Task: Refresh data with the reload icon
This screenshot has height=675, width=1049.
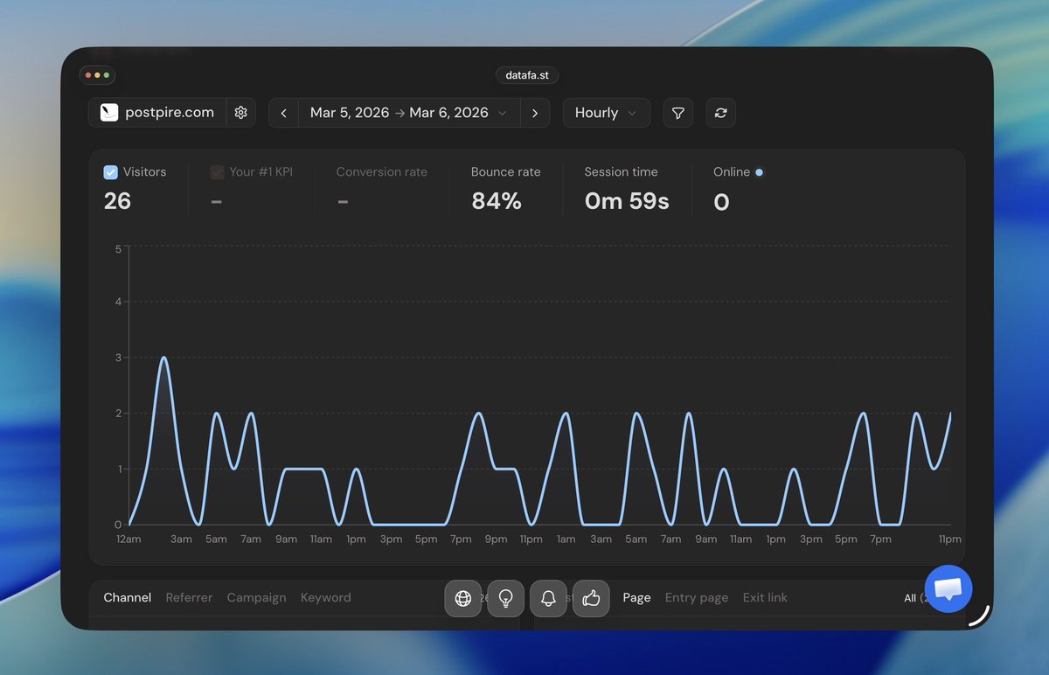Action: 721,113
